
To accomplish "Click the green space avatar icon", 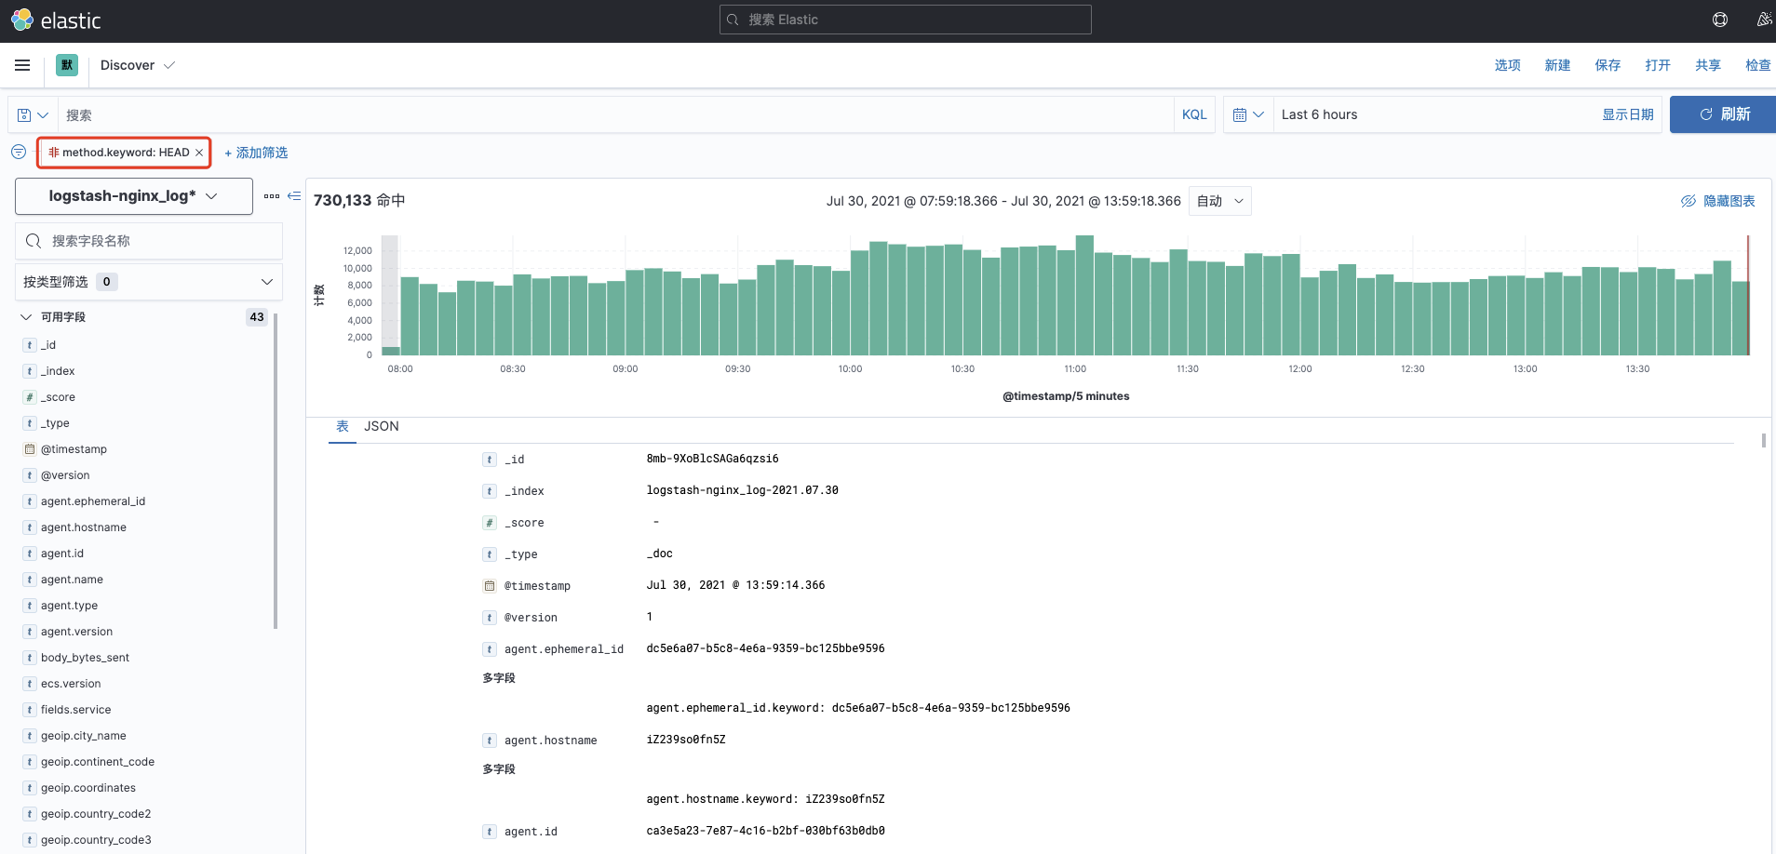I will (67, 65).
